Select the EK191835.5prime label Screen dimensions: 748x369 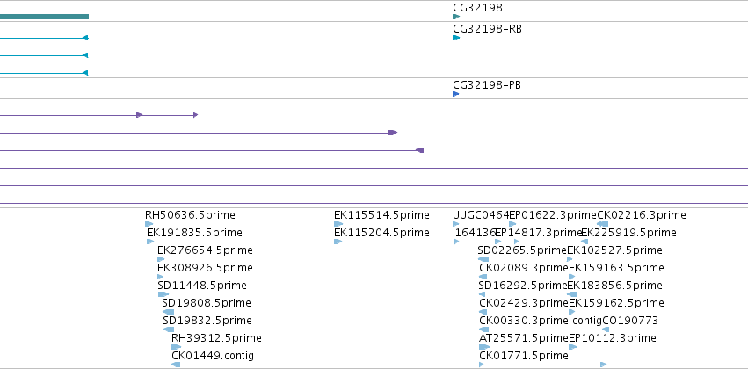tap(194, 233)
